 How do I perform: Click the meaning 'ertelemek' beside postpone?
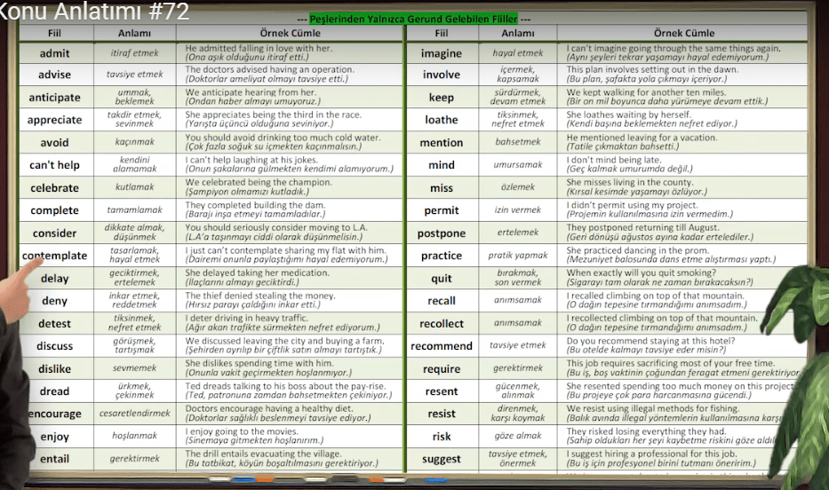click(518, 233)
